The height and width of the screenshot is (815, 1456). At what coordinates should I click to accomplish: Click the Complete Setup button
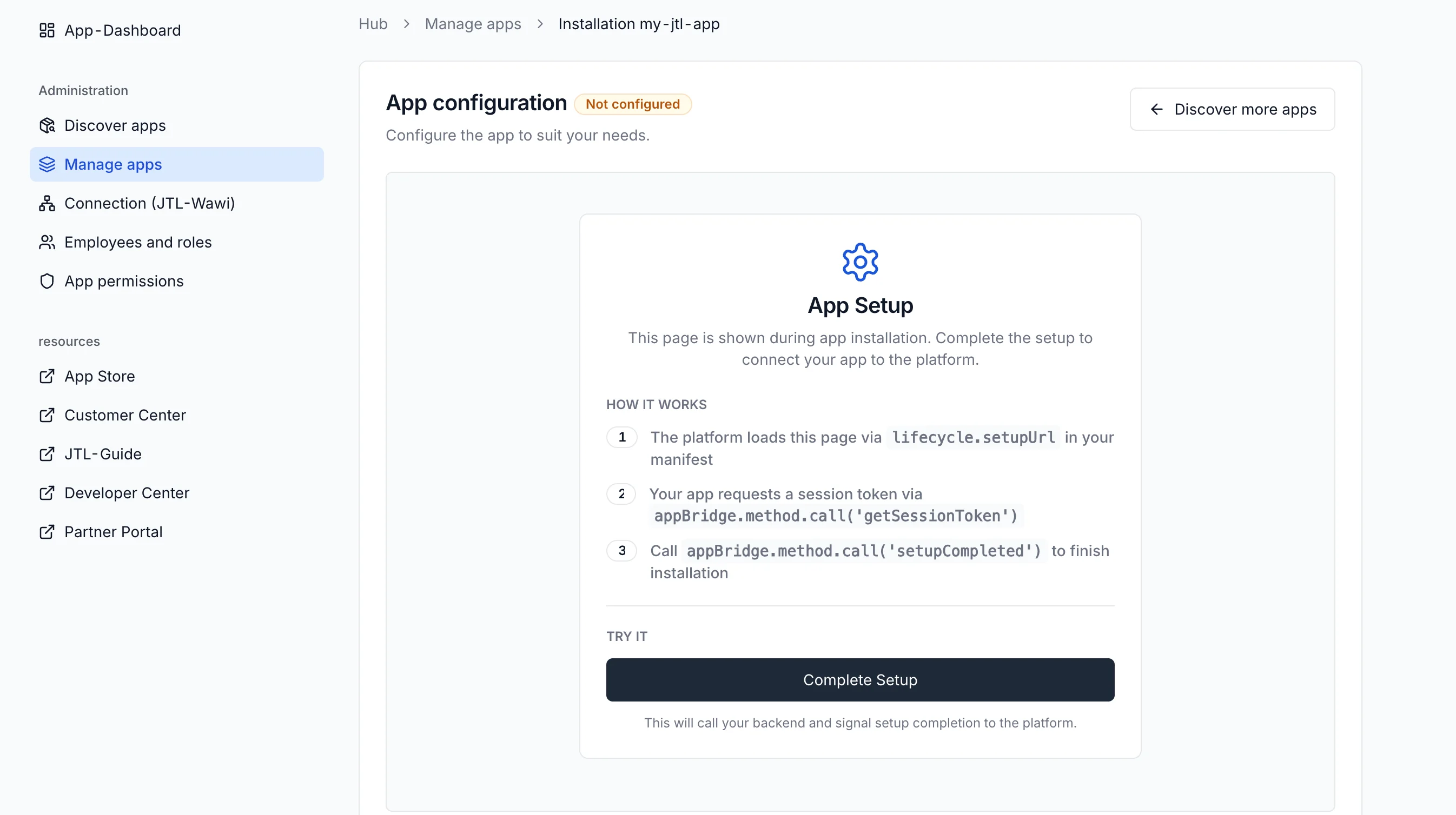click(859, 680)
